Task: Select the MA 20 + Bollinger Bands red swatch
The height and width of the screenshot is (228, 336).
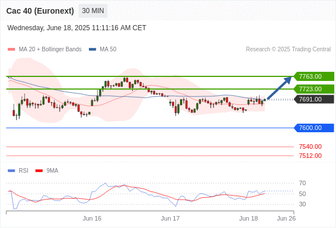Action: (11, 50)
